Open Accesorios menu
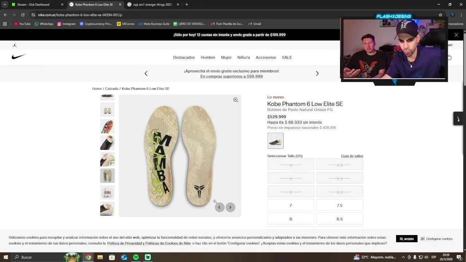 [266, 57]
